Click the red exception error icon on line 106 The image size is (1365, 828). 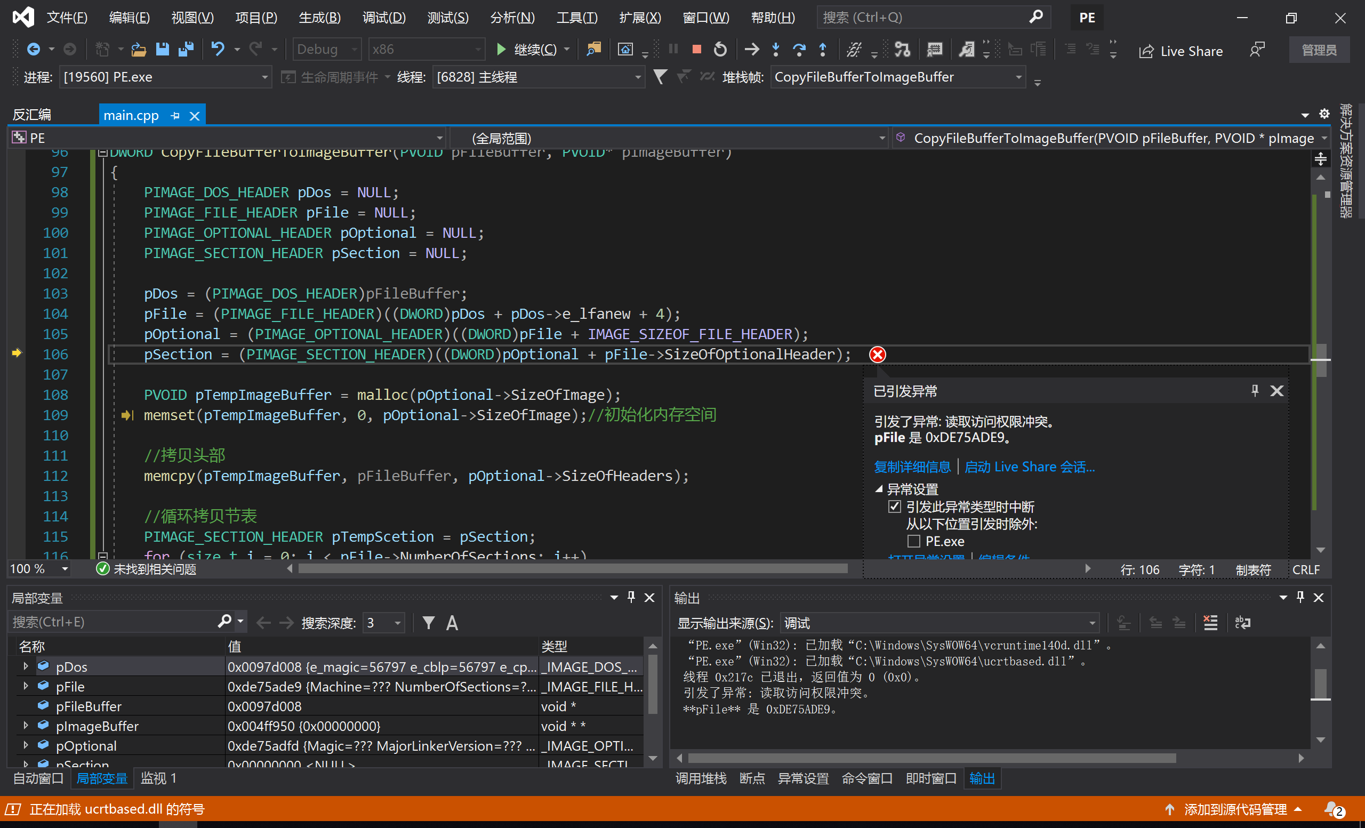point(877,355)
